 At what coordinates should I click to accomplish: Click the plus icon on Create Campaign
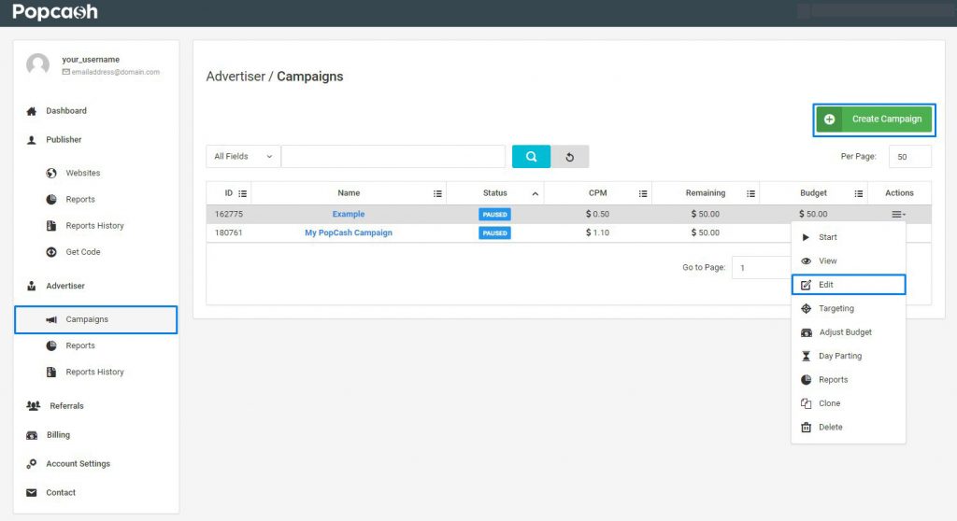[830, 119]
